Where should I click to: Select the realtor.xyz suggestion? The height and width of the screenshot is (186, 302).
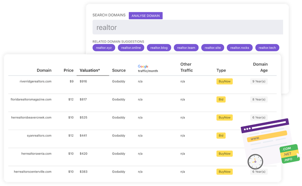(x=104, y=48)
